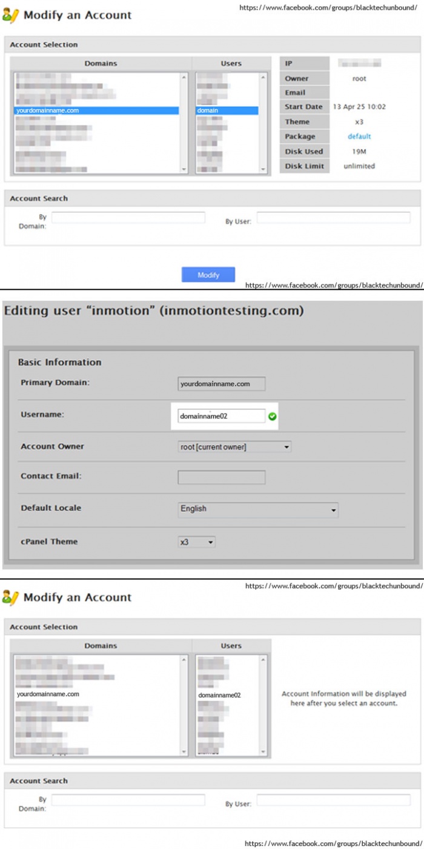
Task: Select yourdomainname.com in the bottom Domains list
Action: 48,694
